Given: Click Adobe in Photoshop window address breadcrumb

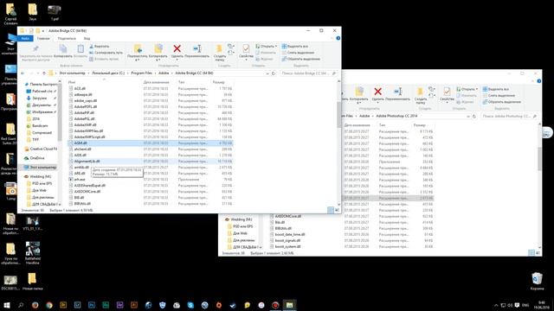Looking at the screenshot, I should [x=364, y=116].
